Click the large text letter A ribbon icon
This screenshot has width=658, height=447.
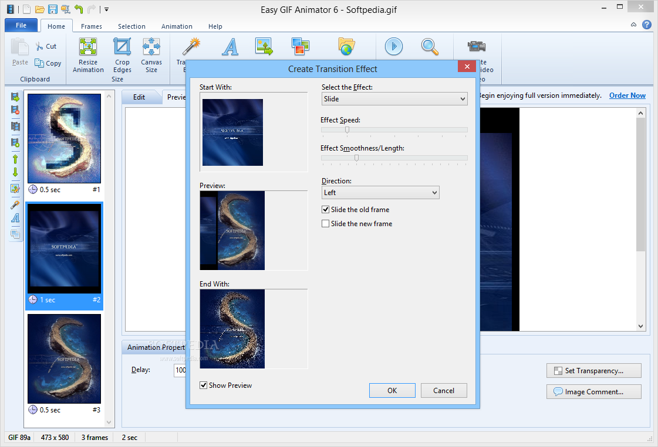[x=230, y=46]
